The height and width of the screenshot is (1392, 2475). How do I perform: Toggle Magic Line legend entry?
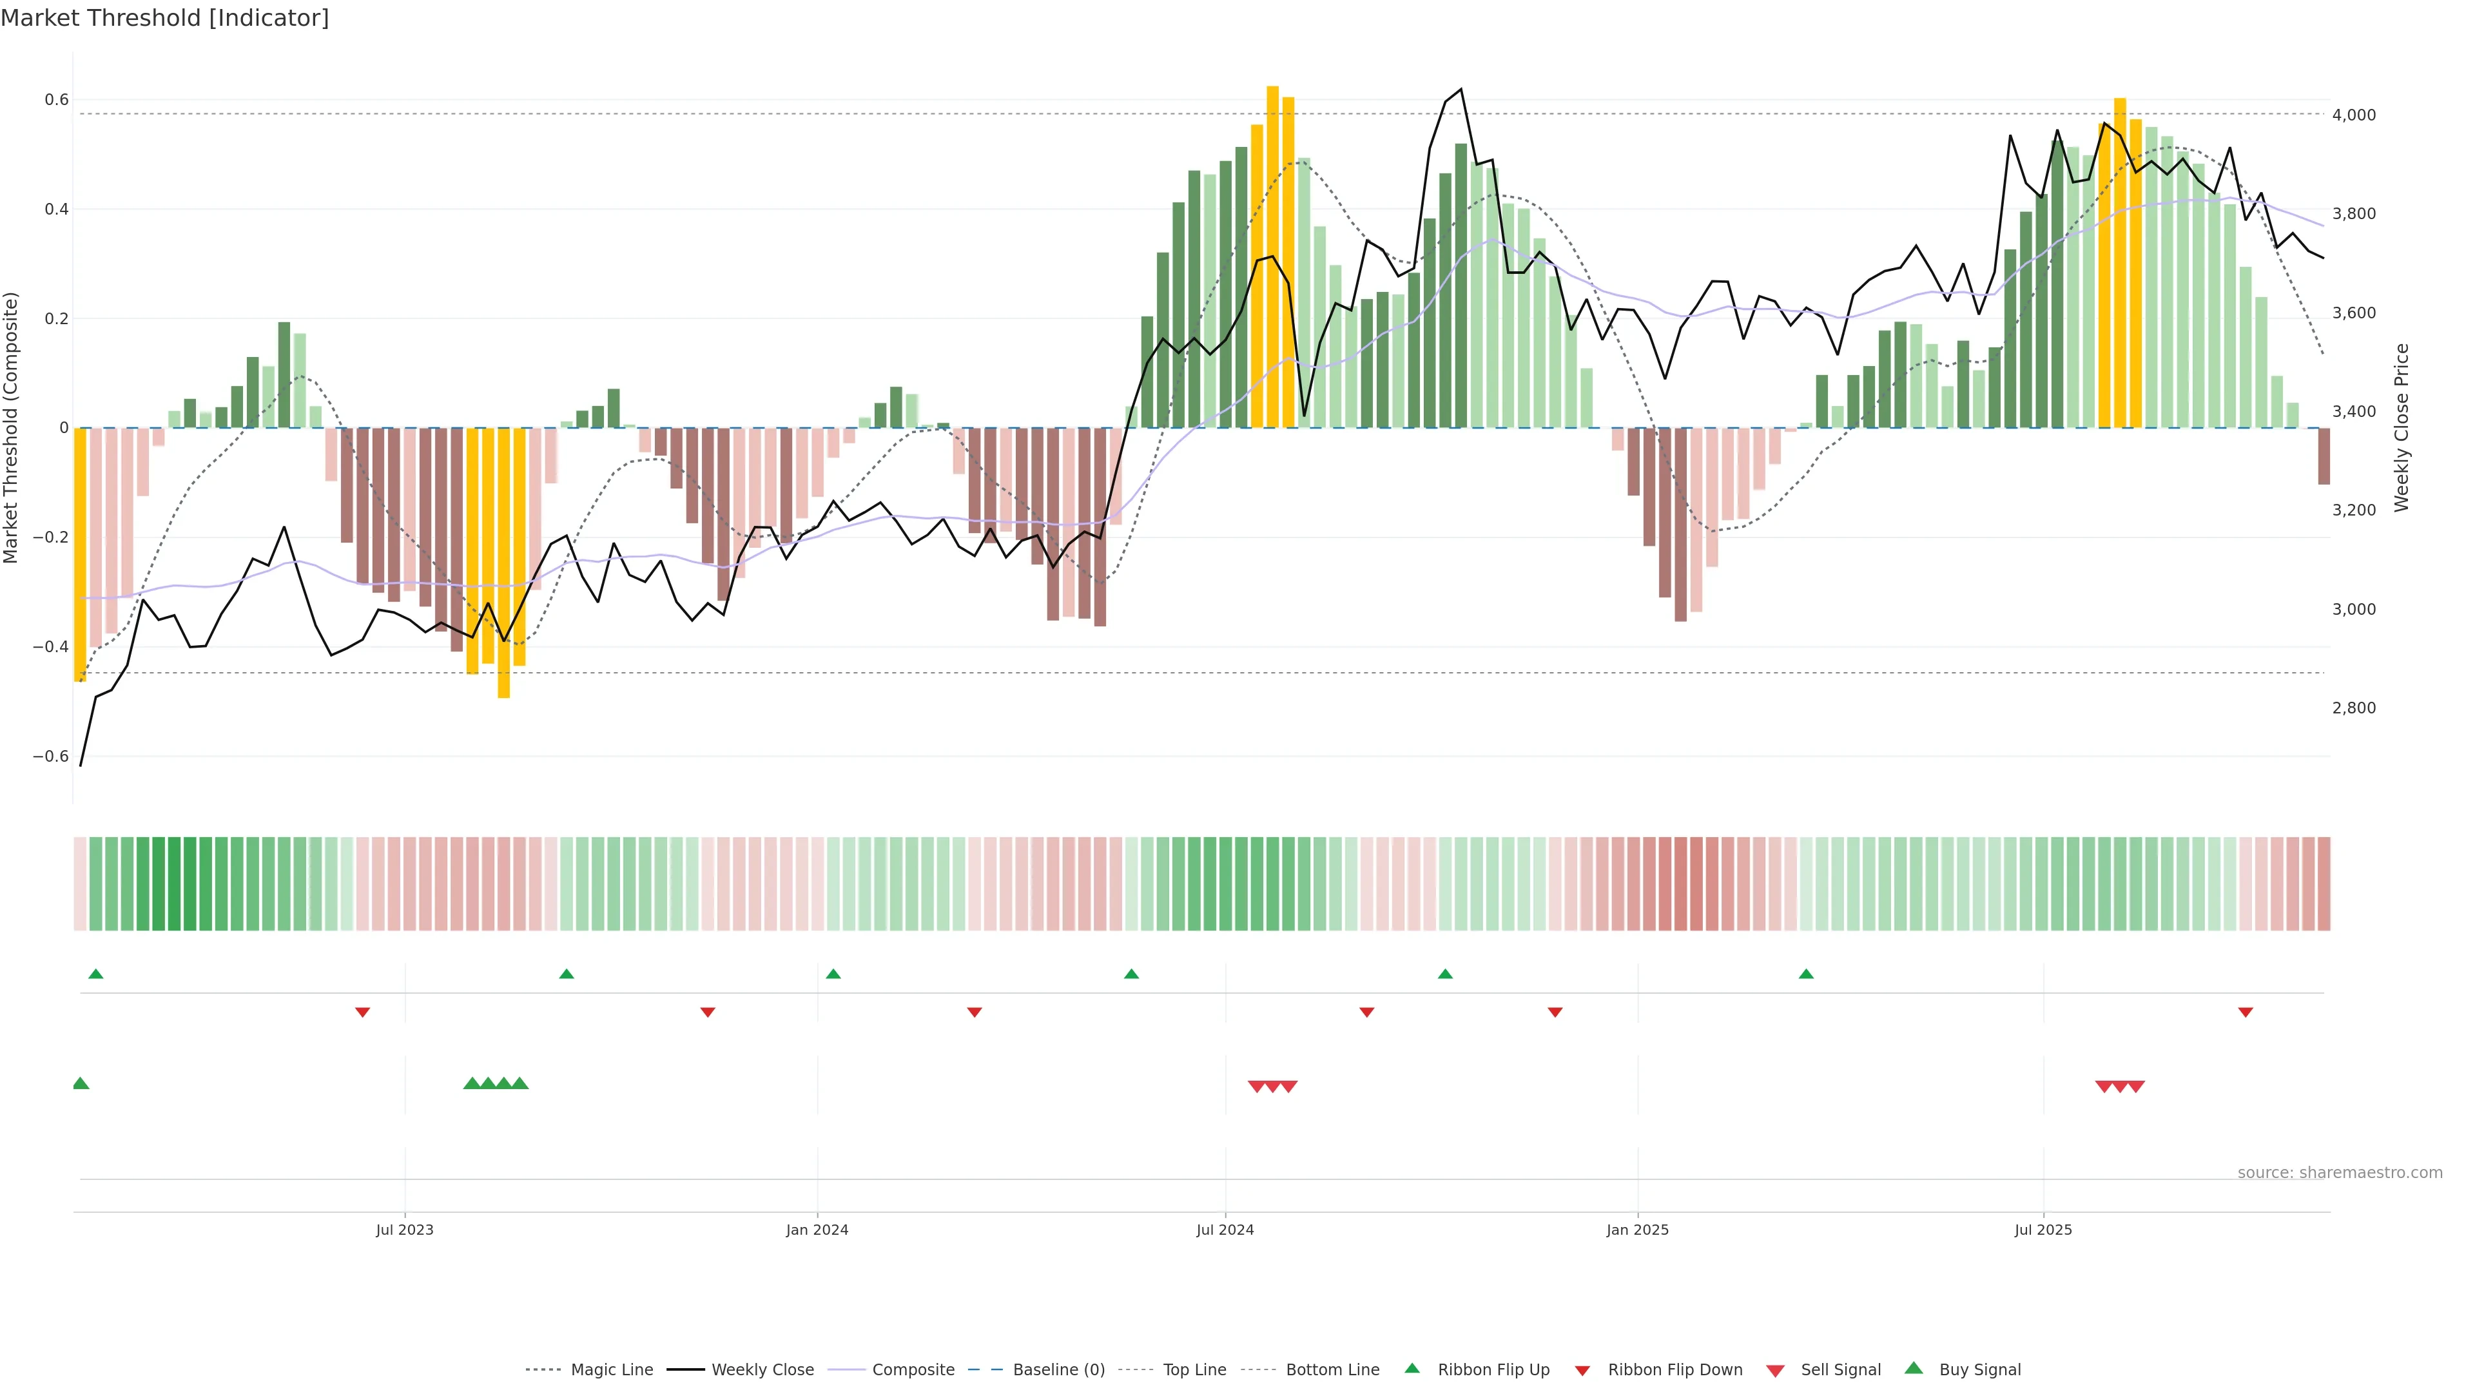(611, 1370)
